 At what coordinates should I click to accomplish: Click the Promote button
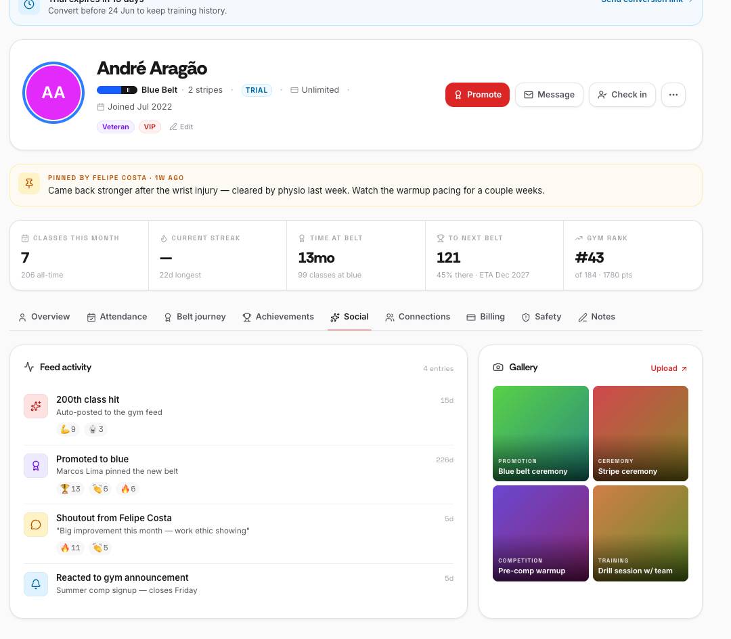click(x=477, y=95)
